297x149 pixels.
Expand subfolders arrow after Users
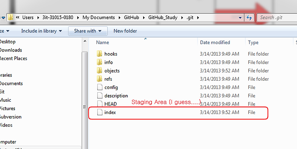click(x=38, y=18)
